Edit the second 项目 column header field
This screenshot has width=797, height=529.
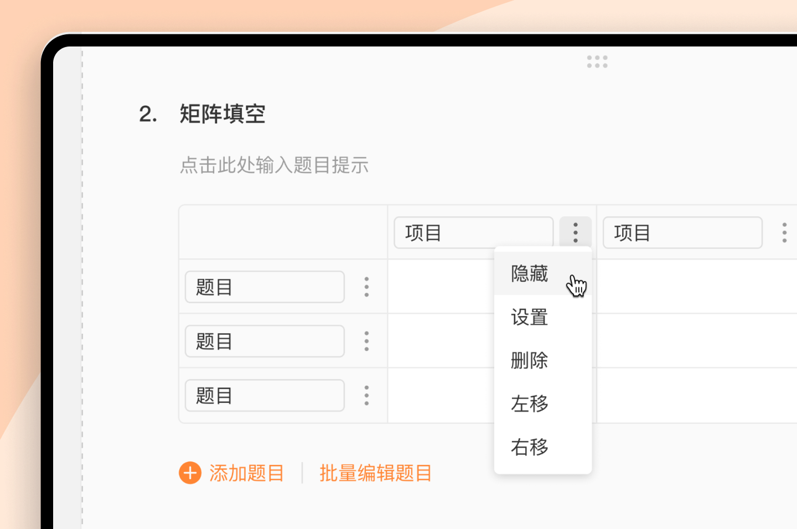[x=682, y=232]
